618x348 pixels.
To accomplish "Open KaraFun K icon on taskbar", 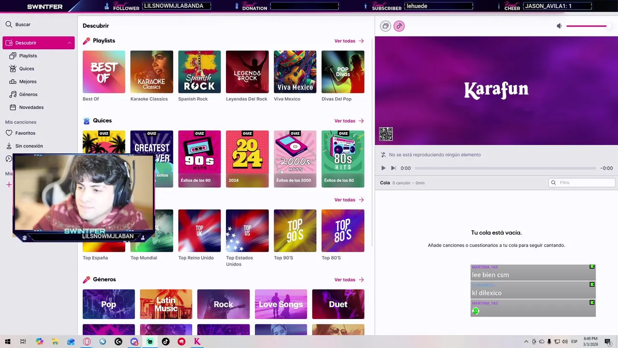I will 197,342.
